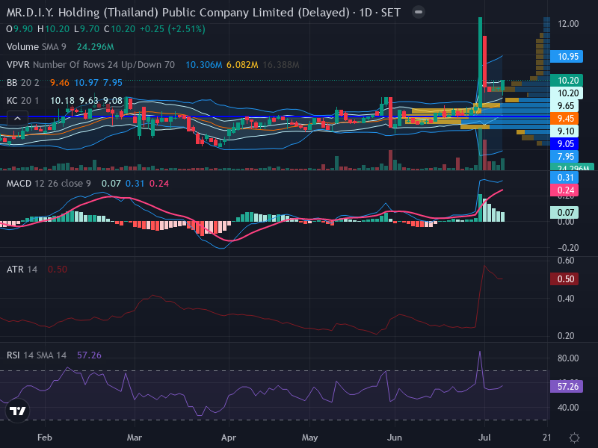Click the blue 9.05 price label

(564, 144)
